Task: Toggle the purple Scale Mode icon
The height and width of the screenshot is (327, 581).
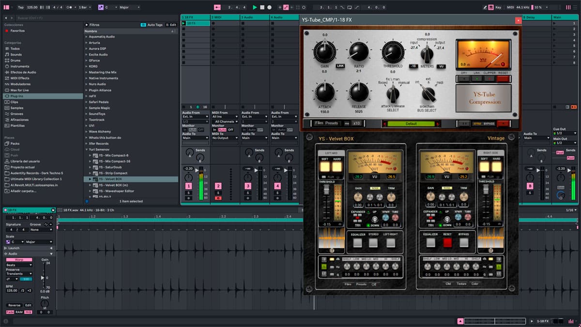Action: point(101,7)
